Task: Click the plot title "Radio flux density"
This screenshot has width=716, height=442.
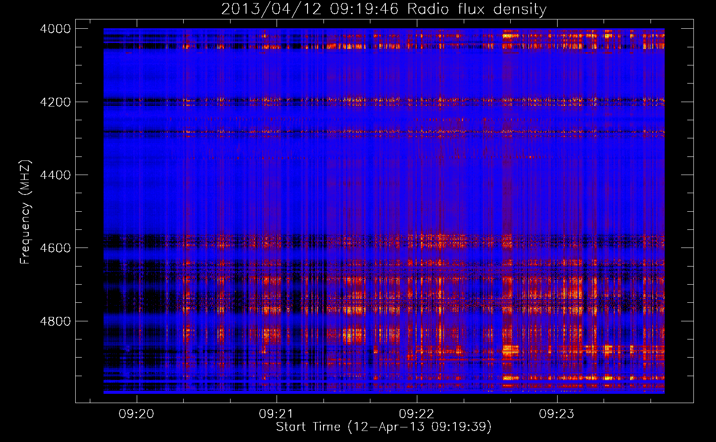Action: (477, 9)
